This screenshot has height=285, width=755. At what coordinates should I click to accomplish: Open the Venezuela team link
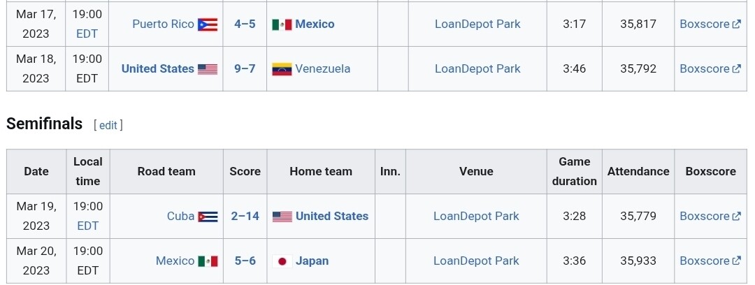[x=322, y=68]
